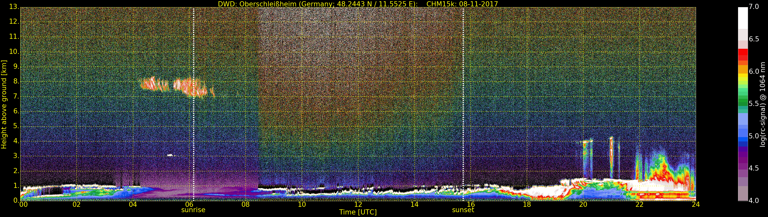Click the Time [UTC] axis label
Image resolution: width=768 pixels, height=217 pixels.
(x=358, y=212)
